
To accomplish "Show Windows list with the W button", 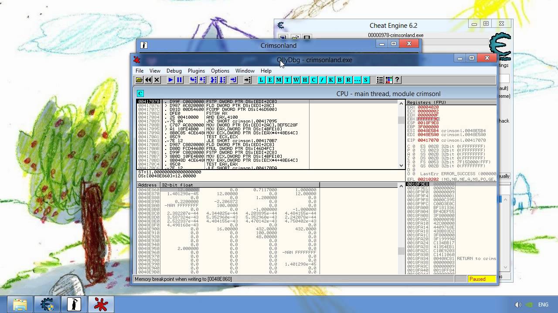I will [x=296, y=80].
